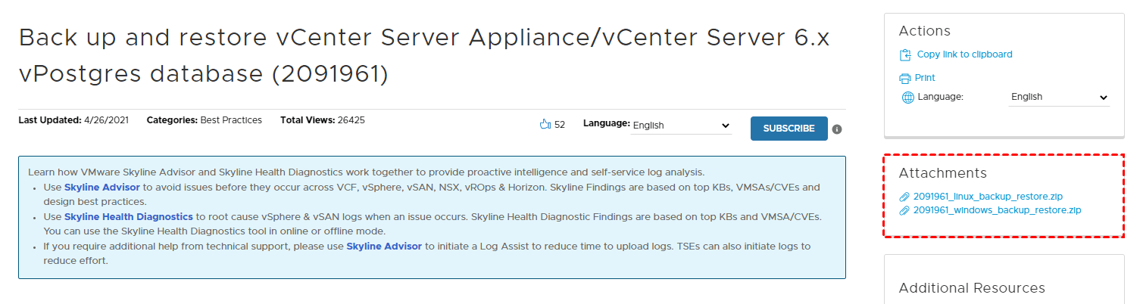This screenshot has width=1143, height=304.
Task: Click the Best Practices category text
Action: tap(231, 120)
